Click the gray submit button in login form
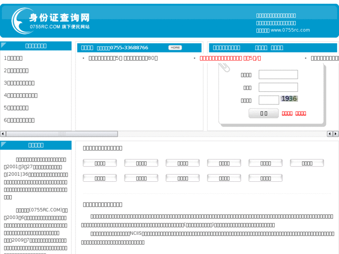This screenshot has width=339, height=254. 263,113
